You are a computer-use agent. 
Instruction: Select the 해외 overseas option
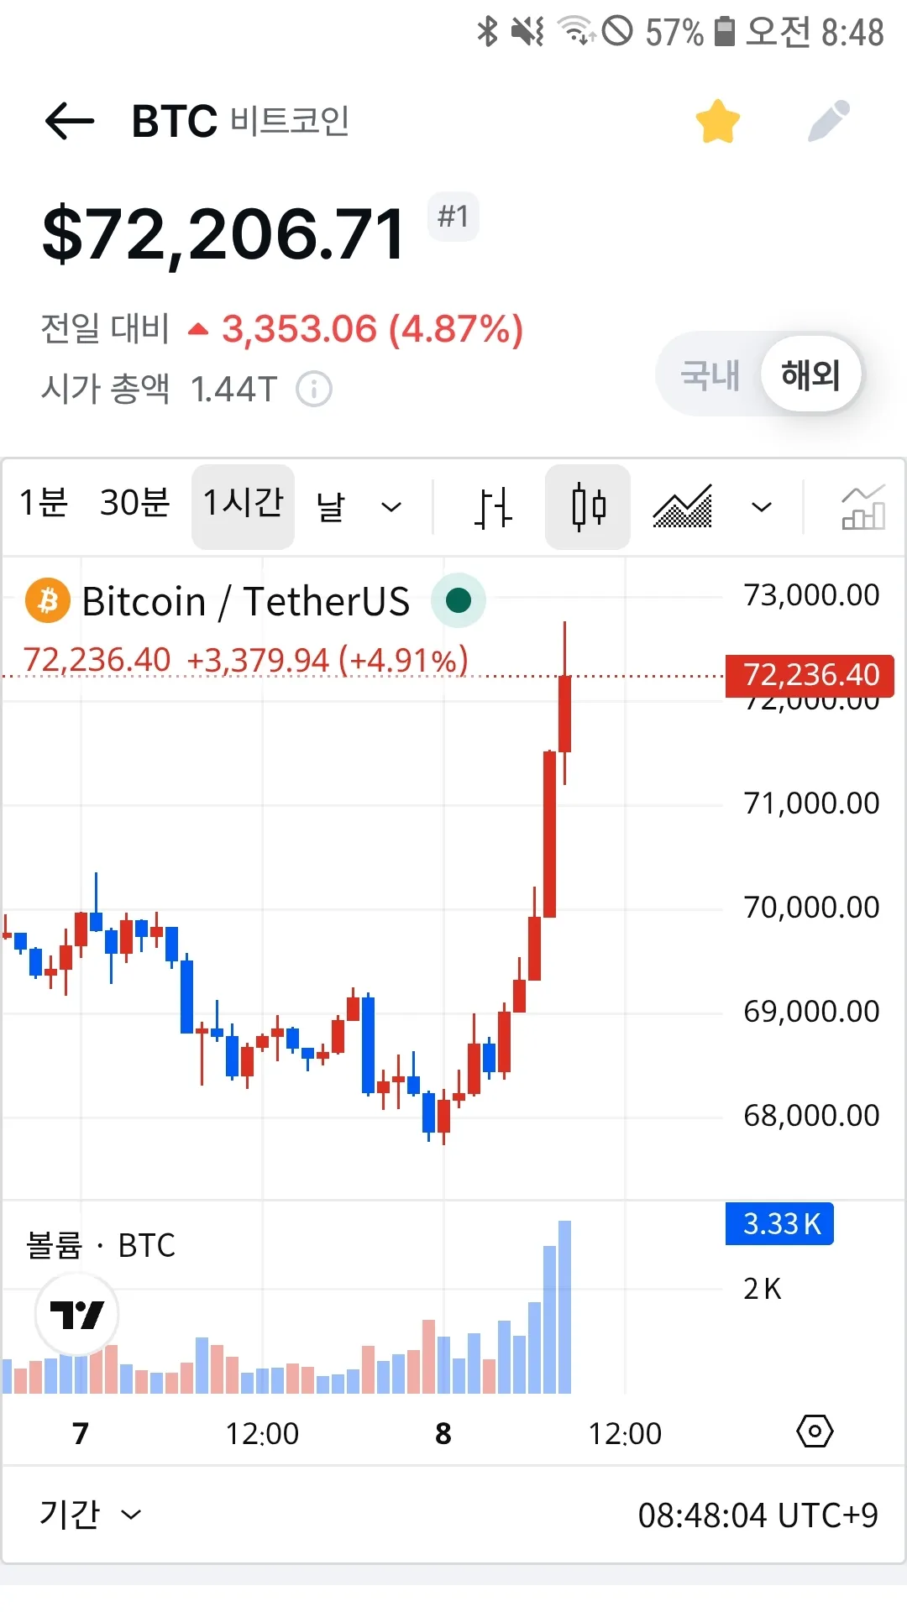pos(810,374)
